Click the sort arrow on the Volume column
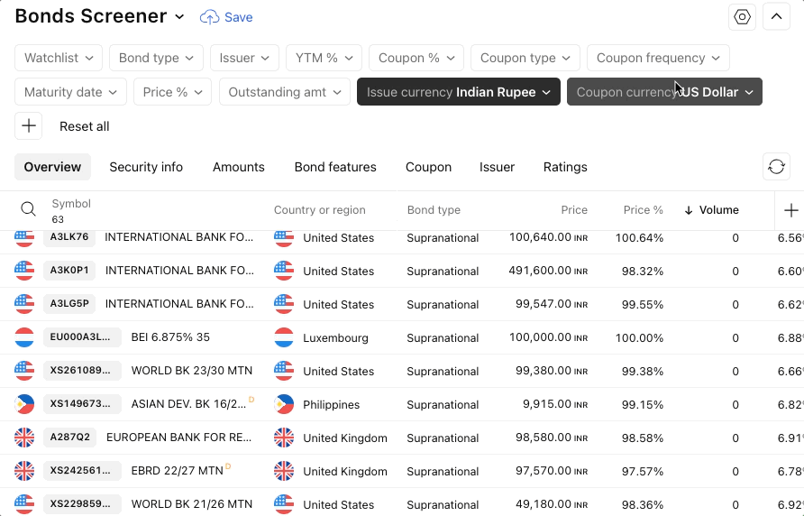 click(689, 210)
